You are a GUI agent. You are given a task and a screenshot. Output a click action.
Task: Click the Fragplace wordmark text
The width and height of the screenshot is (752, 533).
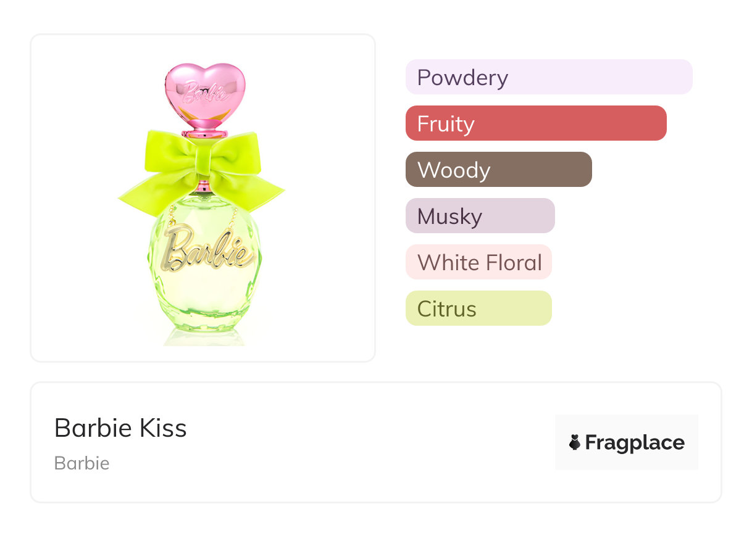[634, 442]
